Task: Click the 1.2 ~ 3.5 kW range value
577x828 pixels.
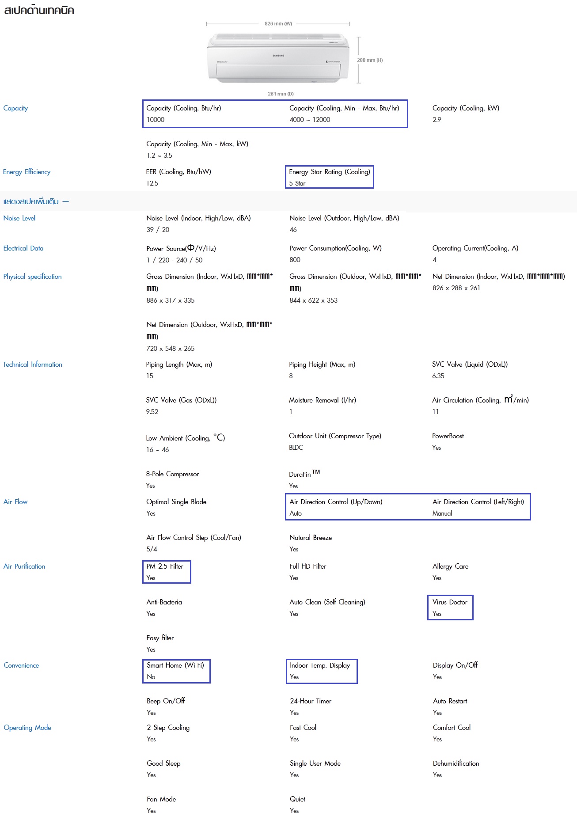Action: 159,156
